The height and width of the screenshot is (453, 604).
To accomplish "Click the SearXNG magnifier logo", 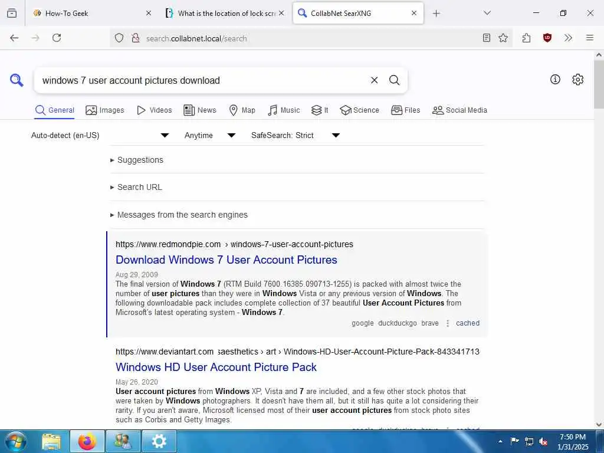I will 17,80.
